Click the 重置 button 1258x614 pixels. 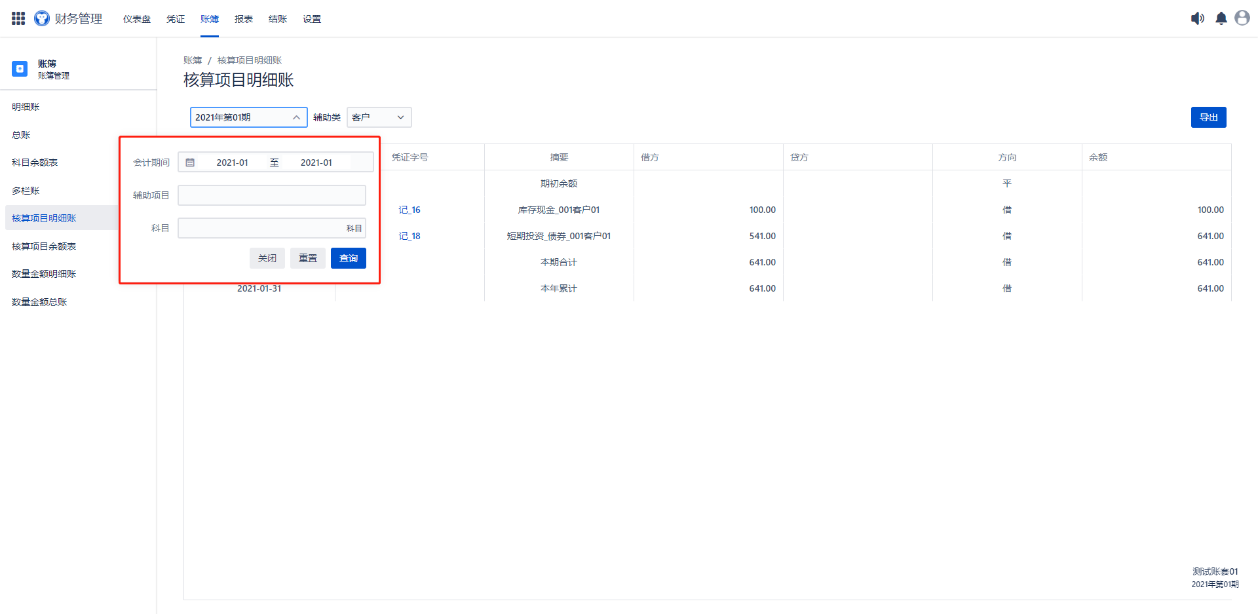(308, 258)
